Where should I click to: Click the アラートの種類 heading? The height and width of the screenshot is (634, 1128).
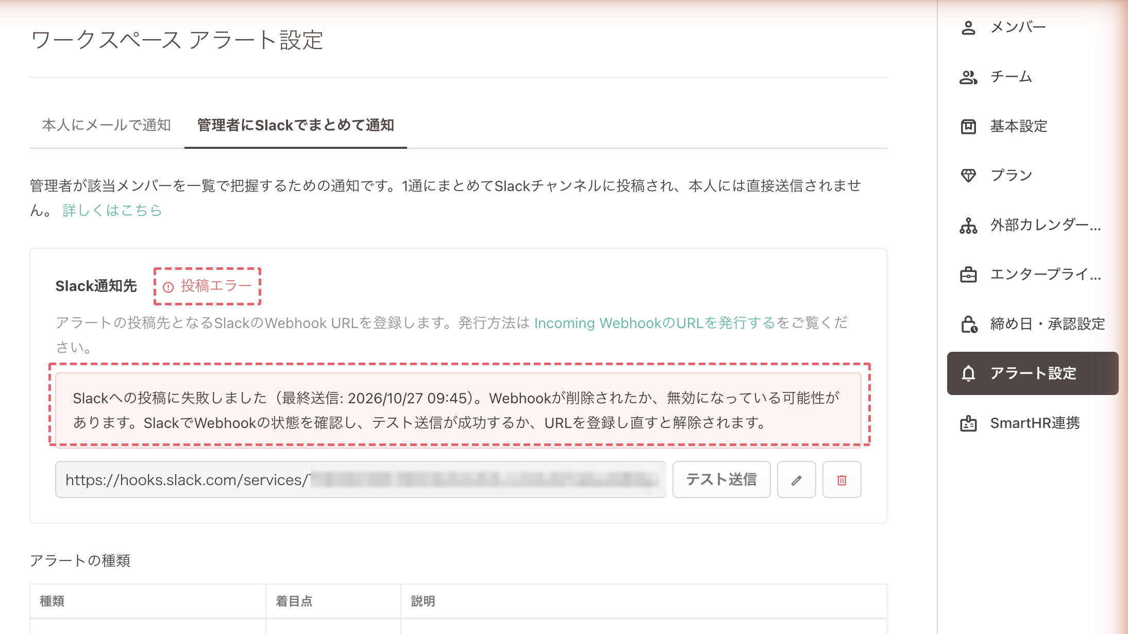(80, 560)
